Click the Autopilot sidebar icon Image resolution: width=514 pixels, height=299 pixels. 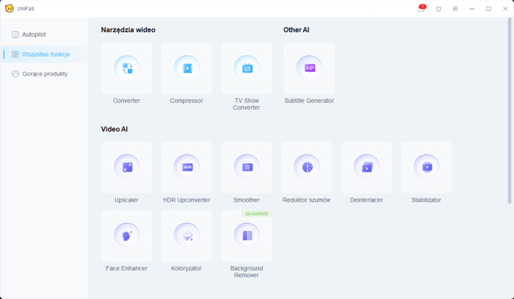coord(15,34)
